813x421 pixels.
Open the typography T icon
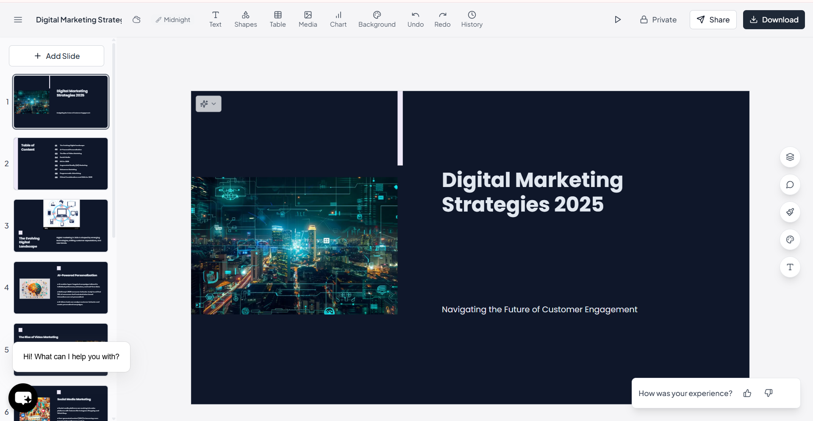click(x=790, y=267)
